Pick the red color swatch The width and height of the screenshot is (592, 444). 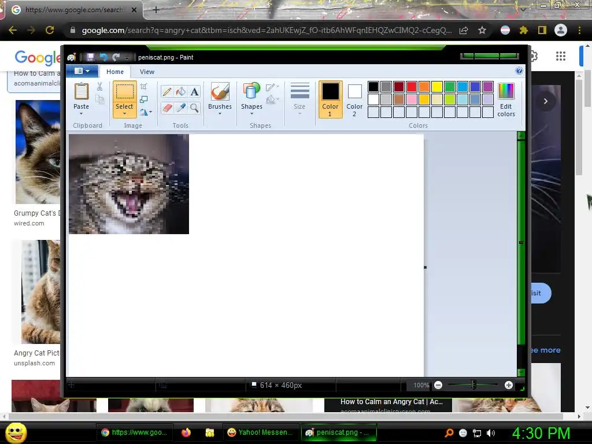click(412, 87)
